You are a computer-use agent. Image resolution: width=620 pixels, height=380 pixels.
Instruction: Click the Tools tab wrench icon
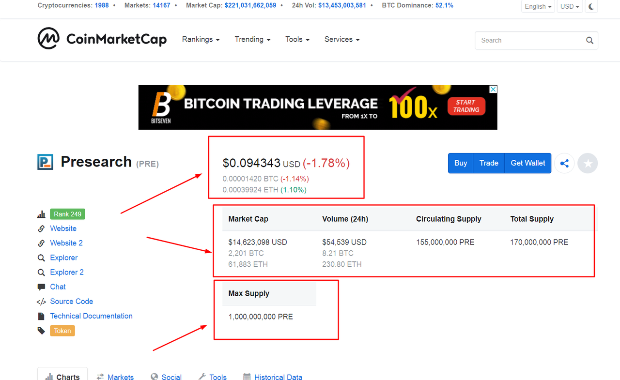click(202, 377)
